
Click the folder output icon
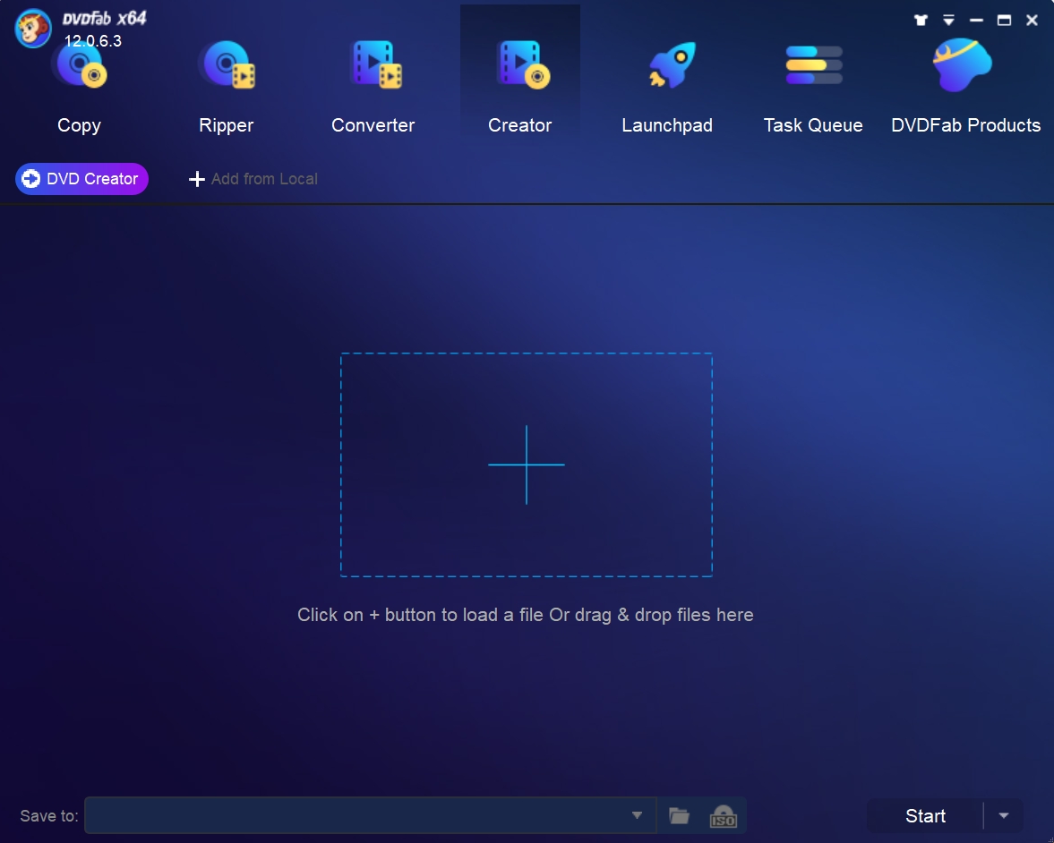pos(679,815)
